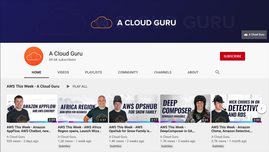The width and height of the screenshot is (269, 152).
Task: Click title AWS This Week - Amazon AppFlow
Action: 29,129
